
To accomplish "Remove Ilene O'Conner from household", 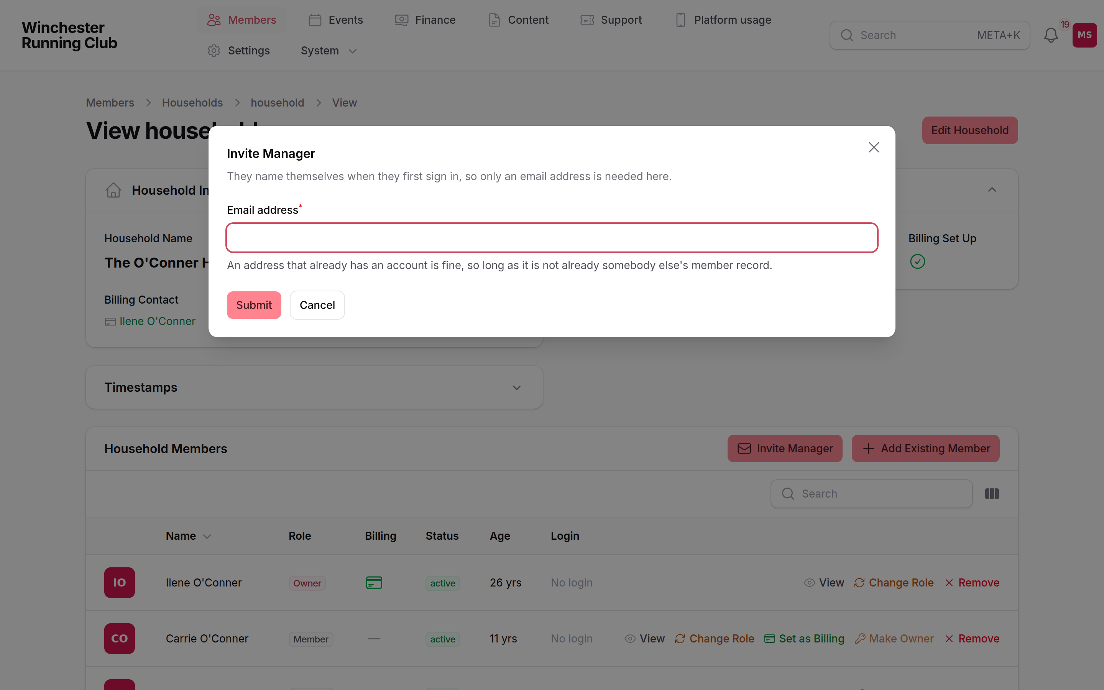I will click(971, 583).
